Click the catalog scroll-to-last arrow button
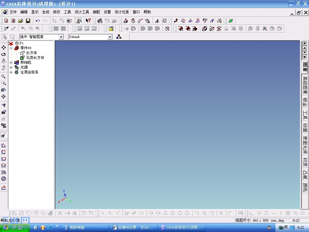 [305, 57]
